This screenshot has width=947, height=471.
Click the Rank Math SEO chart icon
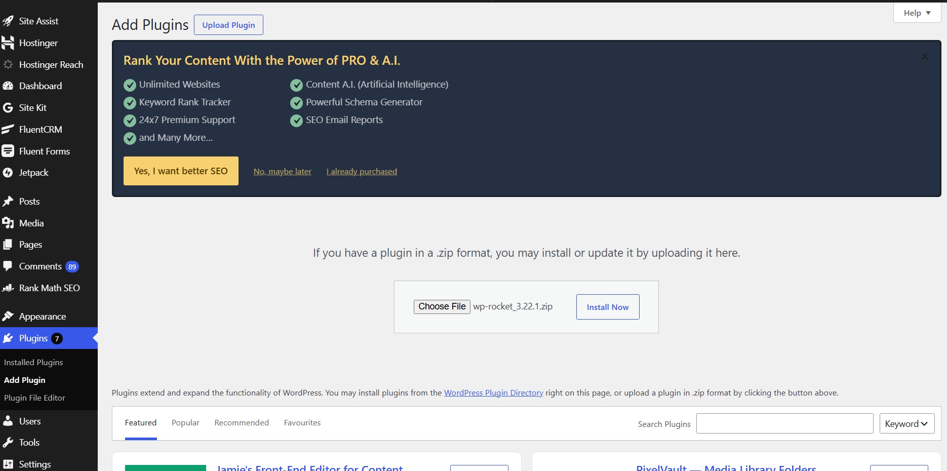8,288
